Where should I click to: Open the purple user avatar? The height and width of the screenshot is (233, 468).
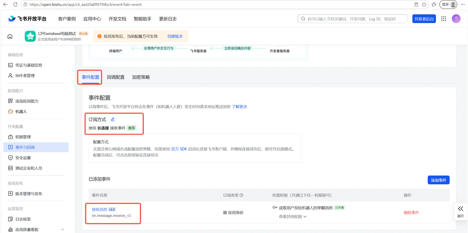456,19
